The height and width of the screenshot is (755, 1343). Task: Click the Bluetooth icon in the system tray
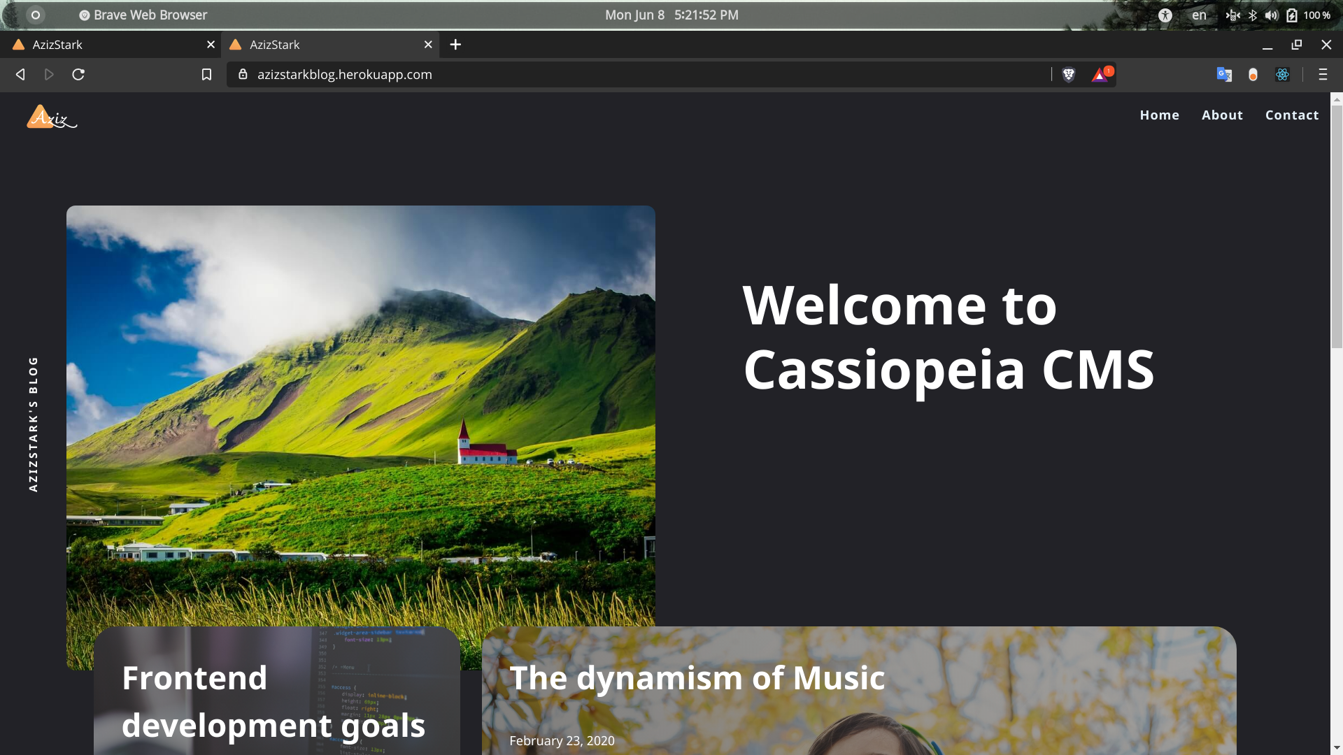coord(1253,15)
